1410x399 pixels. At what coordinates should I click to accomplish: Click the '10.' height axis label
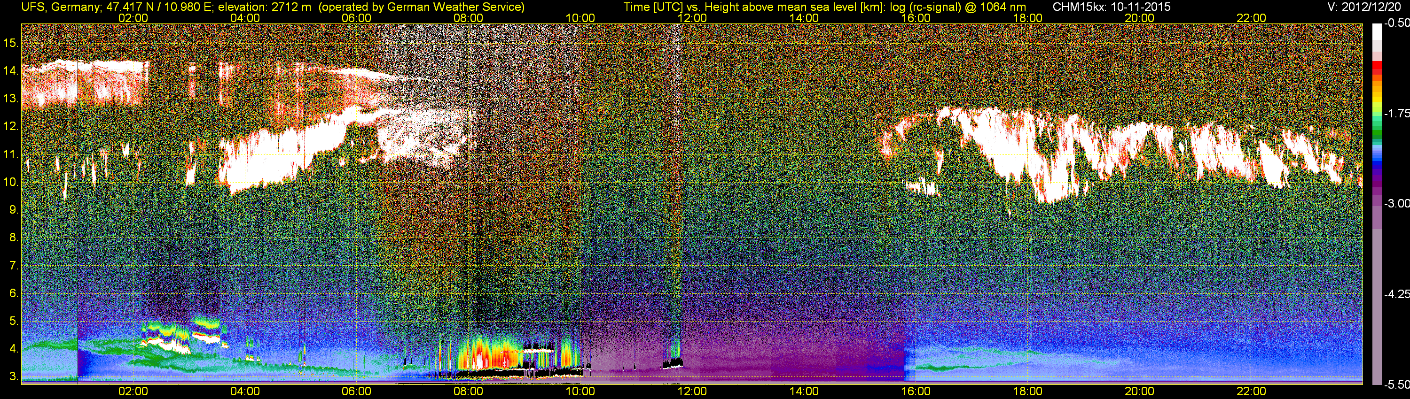pyautogui.click(x=11, y=182)
